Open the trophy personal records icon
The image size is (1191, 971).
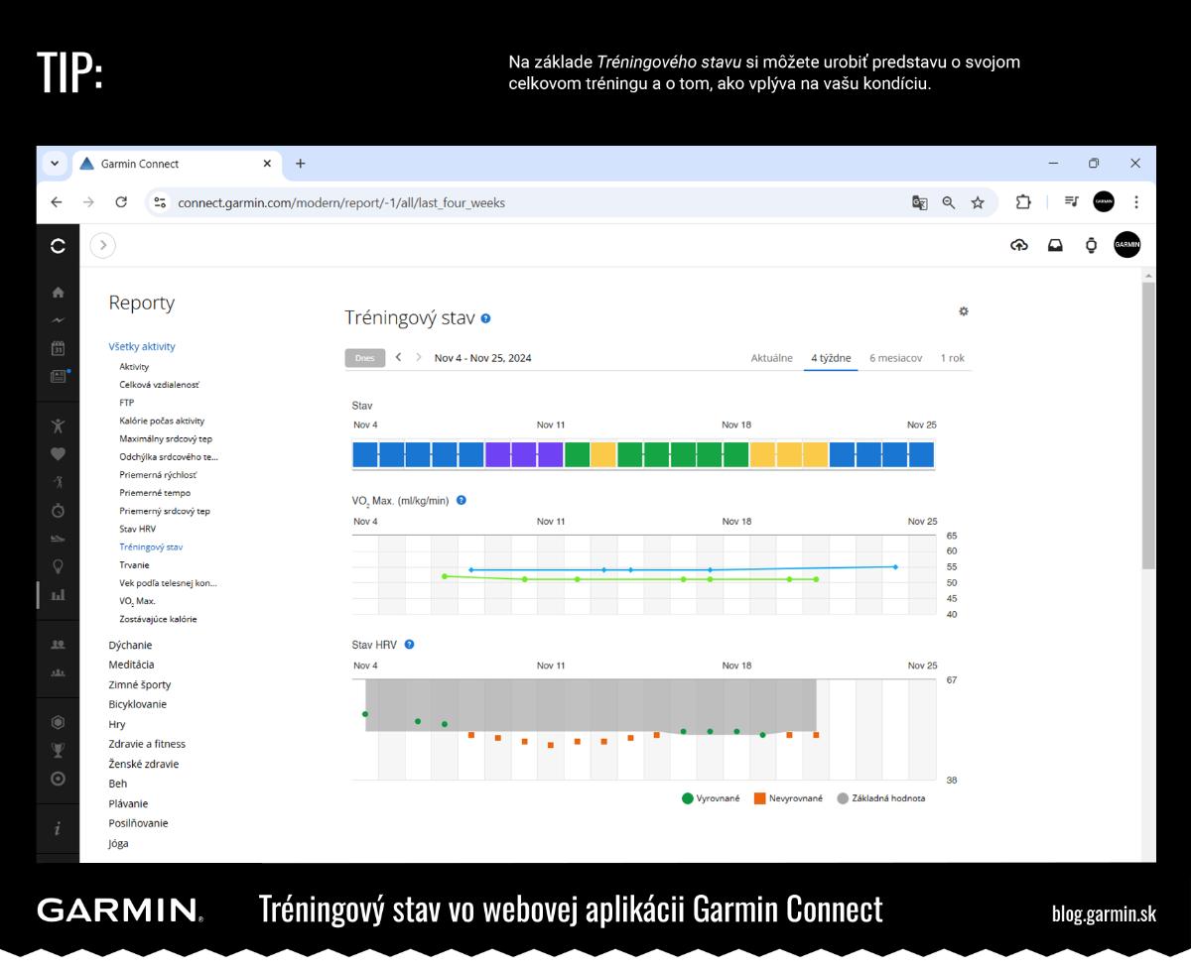(x=58, y=750)
